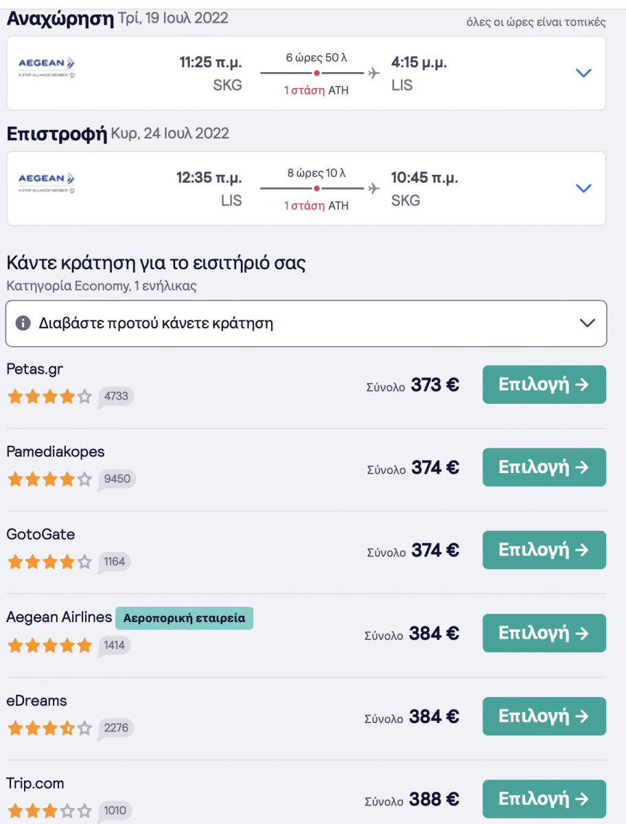Open the eDreams 2276 reviews bubble
Screen dimensions: 626x824
click(x=115, y=729)
